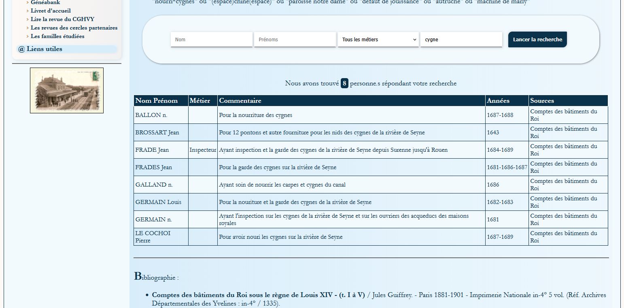The image size is (624, 308).
Task: Go to Les familles étudiées
Action: click(x=57, y=36)
